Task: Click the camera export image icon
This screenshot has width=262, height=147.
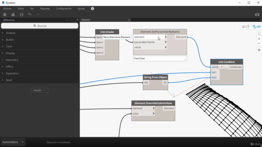Action: click(257, 15)
